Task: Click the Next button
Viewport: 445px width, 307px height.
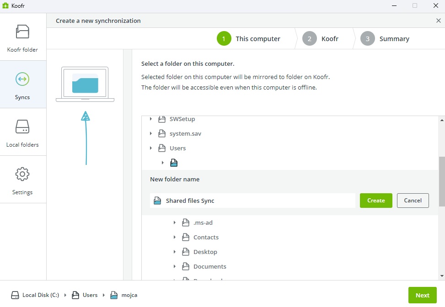Action: 422,295
